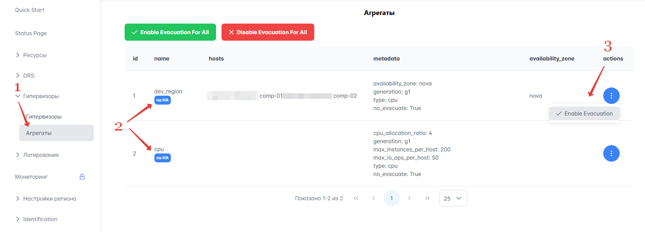The height and width of the screenshot is (232, 645).
Task: Go to the first page of results
Action: tap(356, 198)
